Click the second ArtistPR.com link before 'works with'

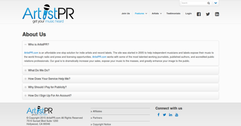click(99, 57)
